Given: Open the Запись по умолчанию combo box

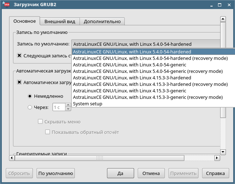Looking at the screenshot, I should pos(146,44).
